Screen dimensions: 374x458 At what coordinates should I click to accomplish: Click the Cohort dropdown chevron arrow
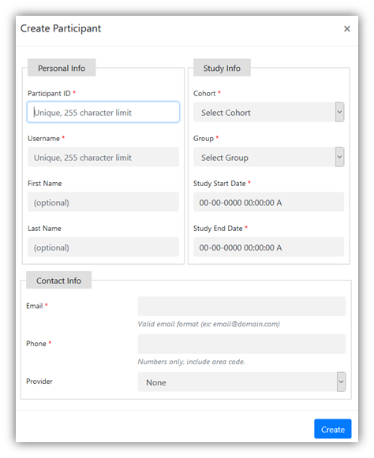pyautogui.click(x=339, y=112)
